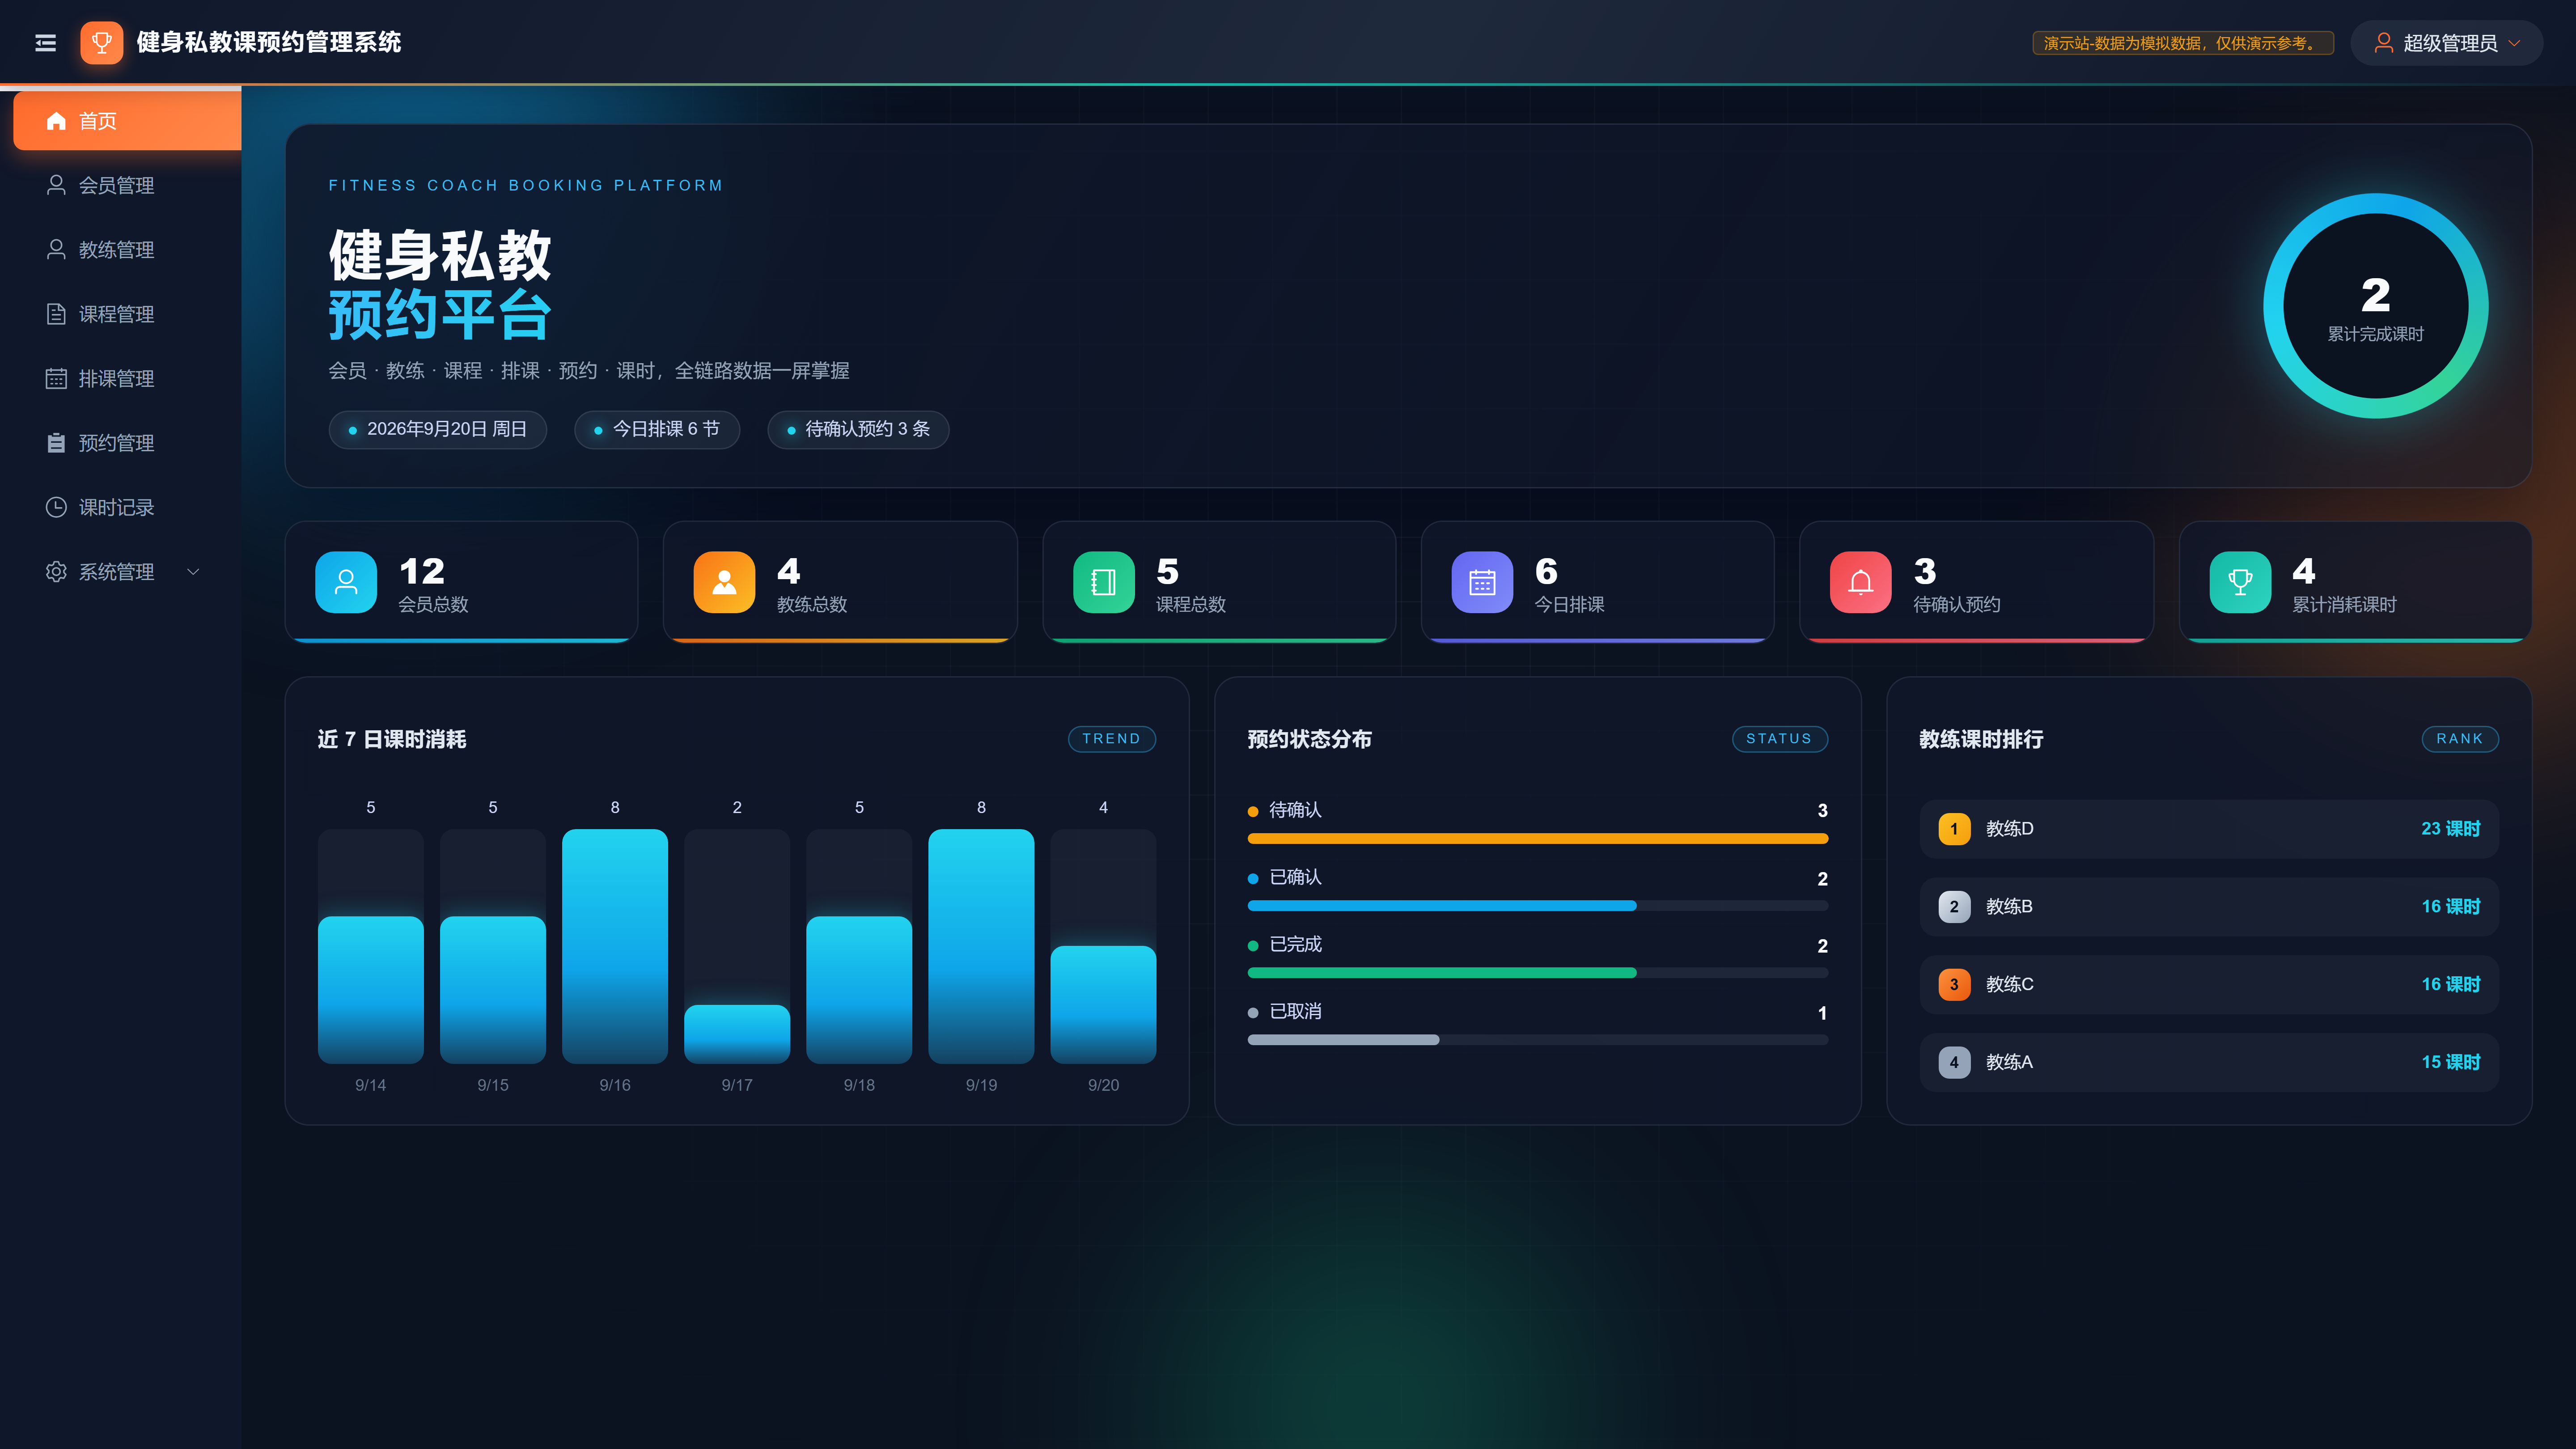Click the purple calendar schedule icon
Image resolution: width=2576 pixels, height=1449 pixels.
click(1482, 582)
